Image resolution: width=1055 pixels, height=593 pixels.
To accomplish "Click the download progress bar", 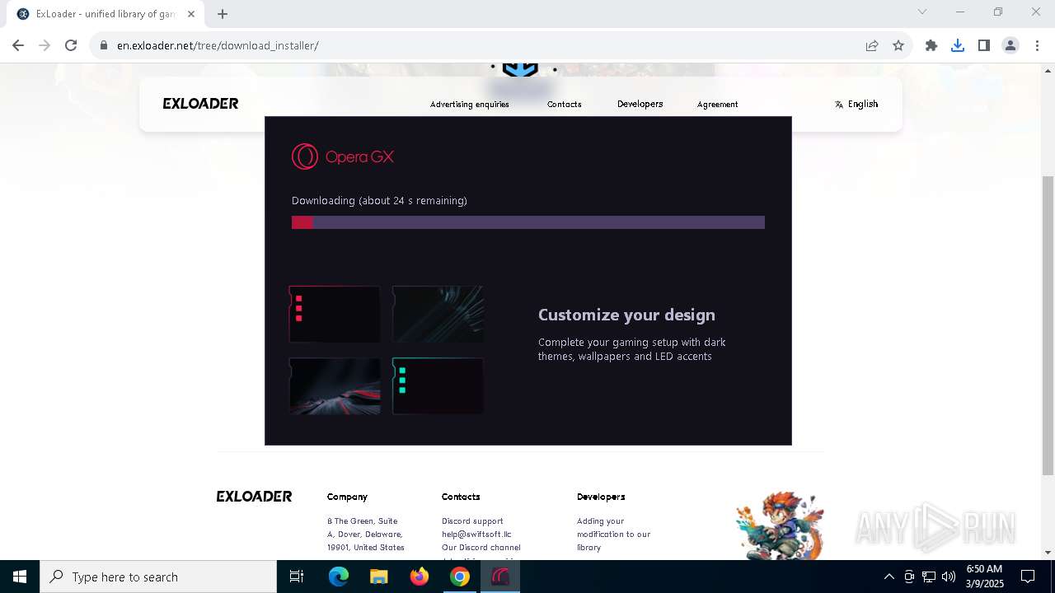I will pos(528,222).
